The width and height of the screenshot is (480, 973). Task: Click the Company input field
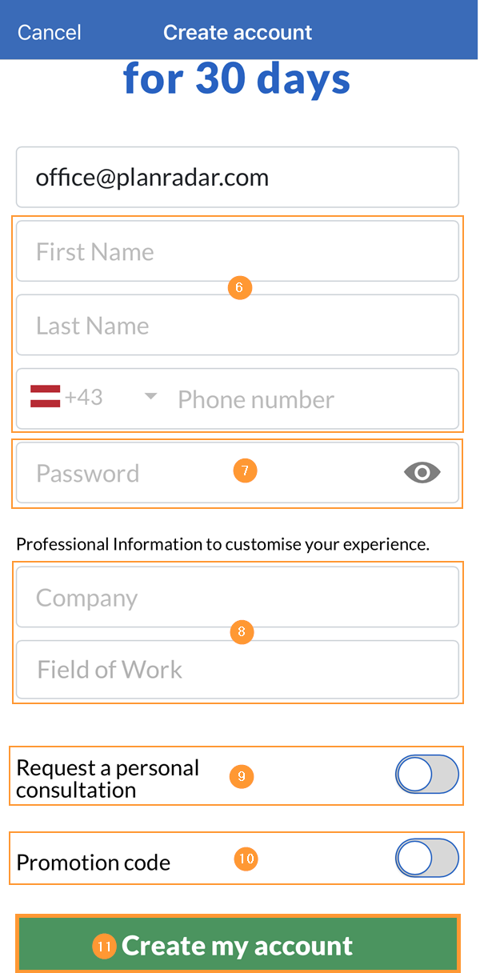(237, 598)
